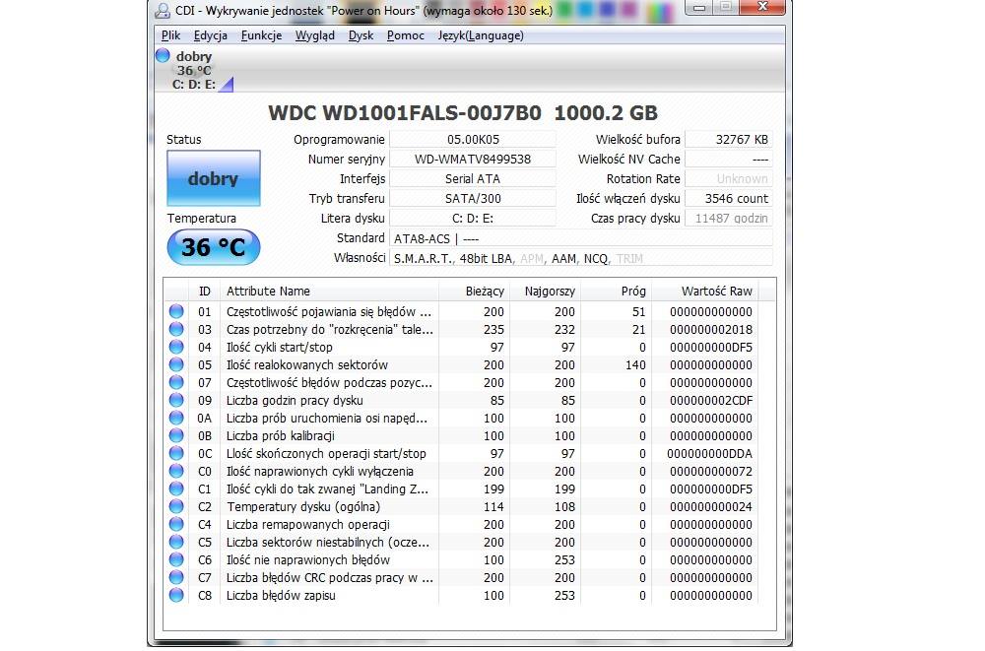Click the Standard field showing ATA8-ACS
The image size is (985, 651).
581,238
